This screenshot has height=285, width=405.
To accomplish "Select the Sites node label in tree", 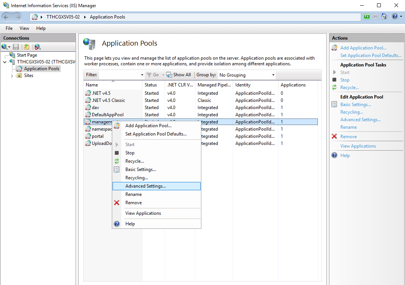I will (29, 75).
